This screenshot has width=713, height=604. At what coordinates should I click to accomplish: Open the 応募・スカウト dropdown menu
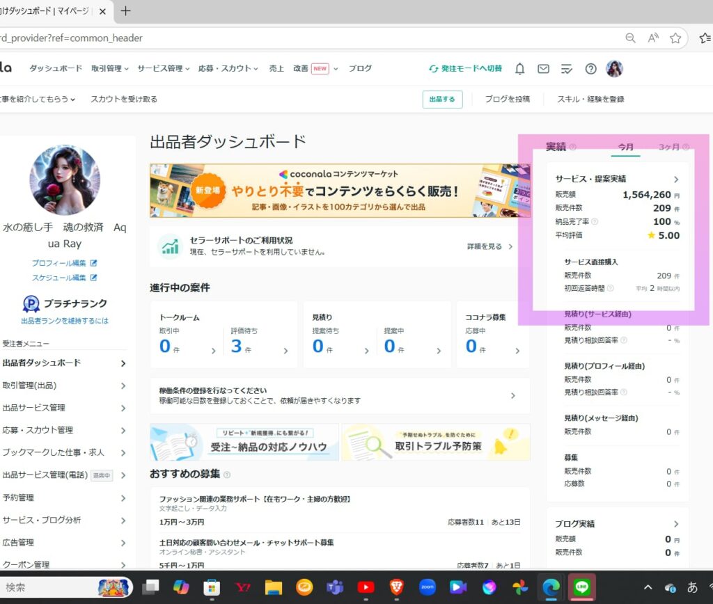(228, 69)
